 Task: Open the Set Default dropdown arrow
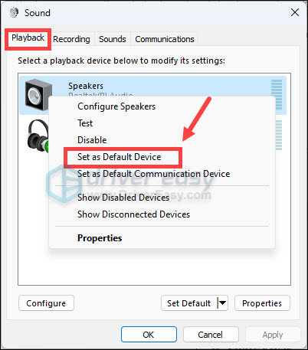point(223,303)
